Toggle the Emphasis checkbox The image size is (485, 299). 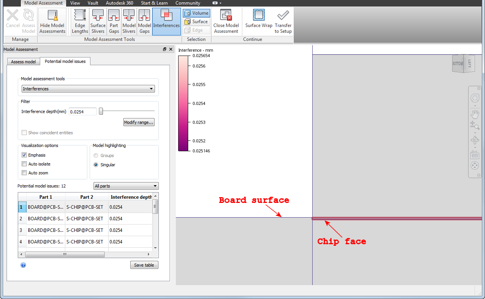tap(24, 155)
